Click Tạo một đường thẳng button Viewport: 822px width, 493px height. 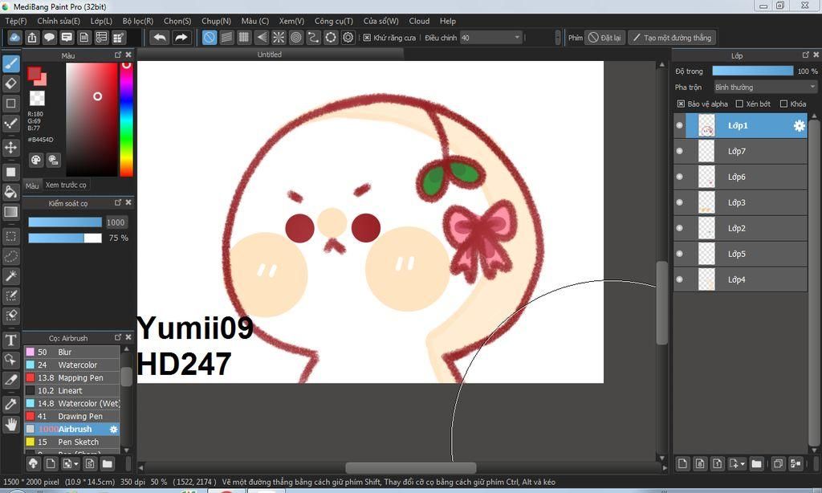[x=672, y=38]
